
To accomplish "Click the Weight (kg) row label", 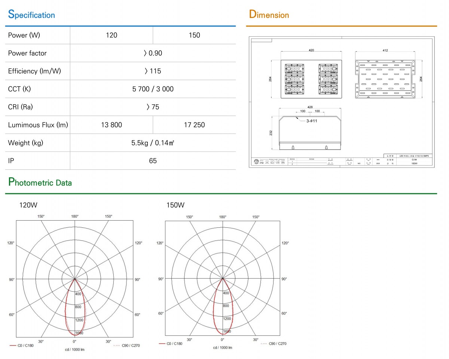I will (25, 143).
